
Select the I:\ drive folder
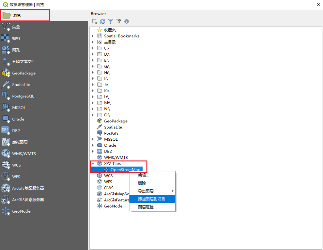(106, 79)
